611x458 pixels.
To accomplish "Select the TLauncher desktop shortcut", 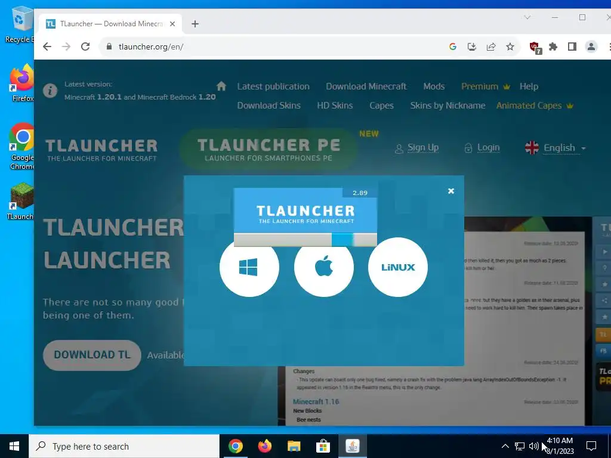I will tap(21, 201).
